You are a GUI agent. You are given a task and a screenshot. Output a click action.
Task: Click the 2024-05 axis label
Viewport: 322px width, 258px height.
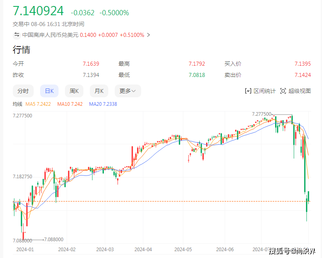(x=183, y=250)
